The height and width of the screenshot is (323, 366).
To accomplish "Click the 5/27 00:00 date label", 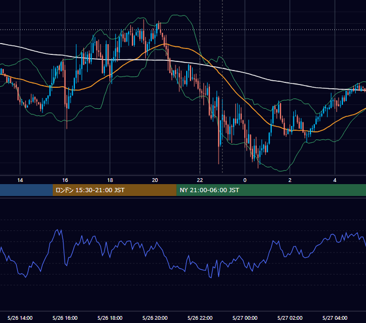I will [x=245, y=318].
